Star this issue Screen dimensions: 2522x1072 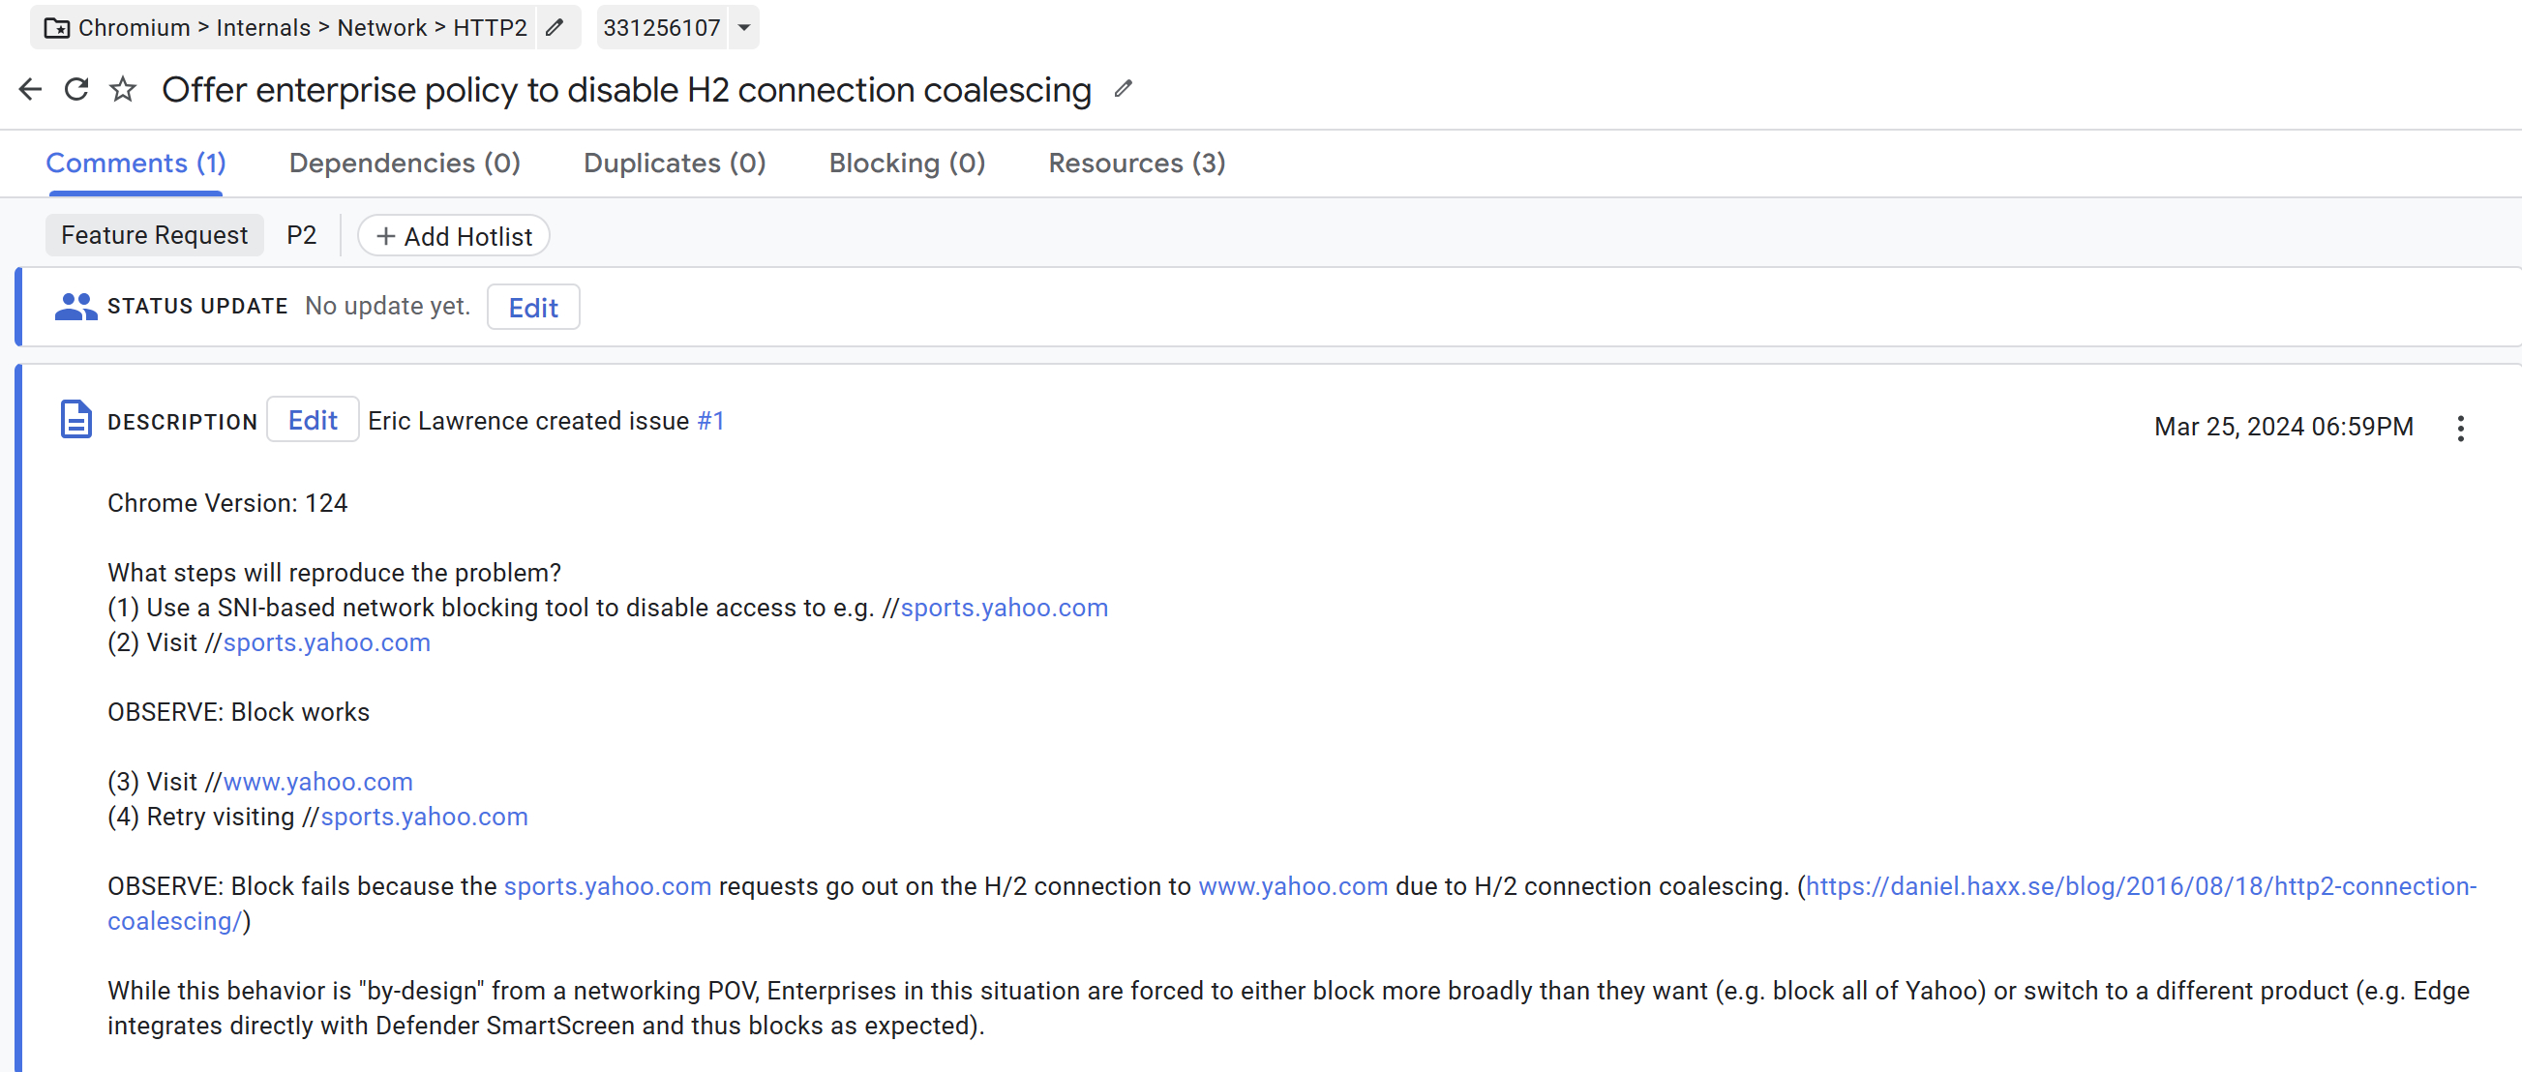(x=122, y=90)
